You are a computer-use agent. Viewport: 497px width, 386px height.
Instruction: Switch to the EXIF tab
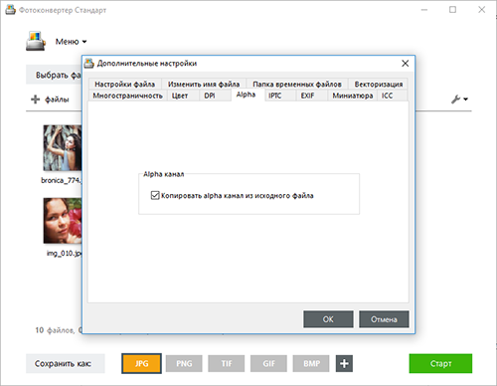click(x=307, y=96)
